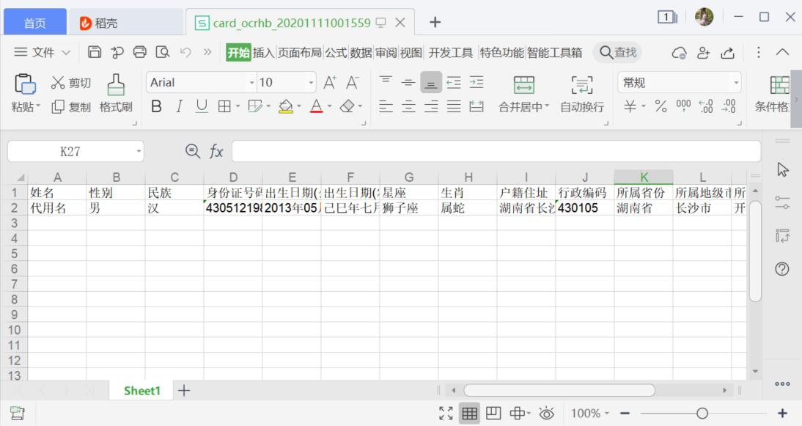Open the 插入 ribbon tab
Image resolution: width=802 pixels, height=426 pixels.
[x=263, y=52]
